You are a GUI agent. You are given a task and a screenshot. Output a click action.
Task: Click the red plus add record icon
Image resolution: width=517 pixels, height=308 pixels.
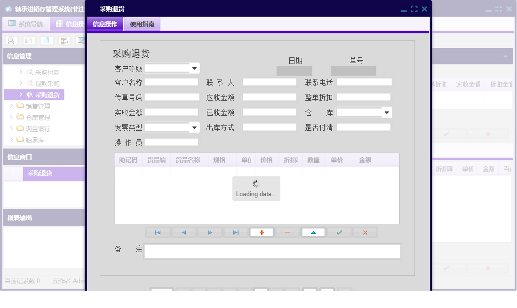click(x=262, y=232)
